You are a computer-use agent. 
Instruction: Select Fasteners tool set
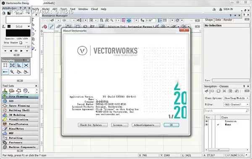20,143
